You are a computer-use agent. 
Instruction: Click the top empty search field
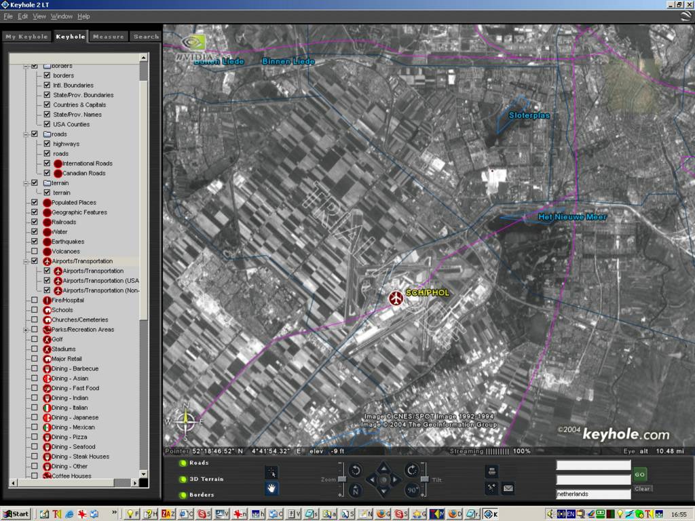[x=593, y=465]
